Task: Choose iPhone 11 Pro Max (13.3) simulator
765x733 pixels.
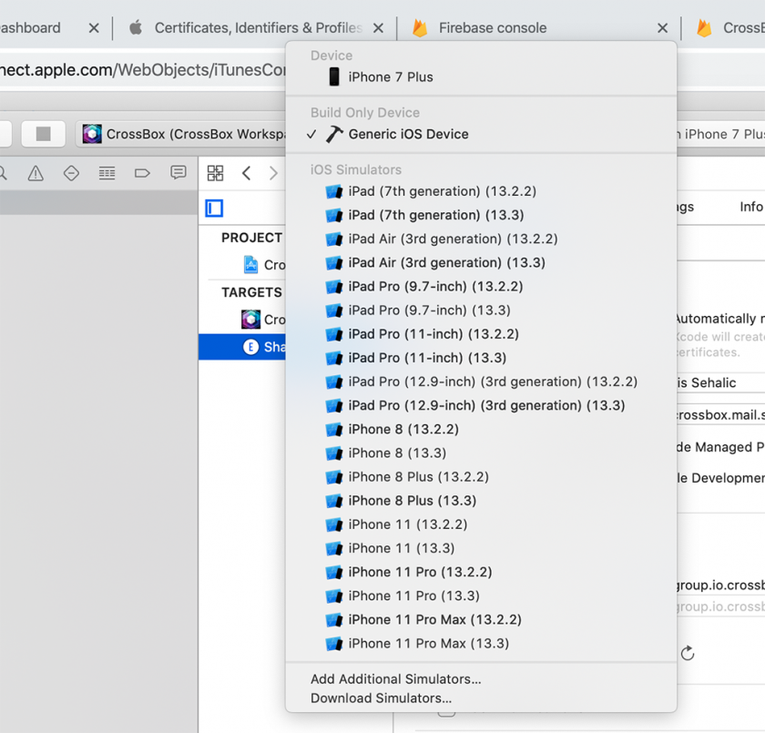Action: [481, 644]
